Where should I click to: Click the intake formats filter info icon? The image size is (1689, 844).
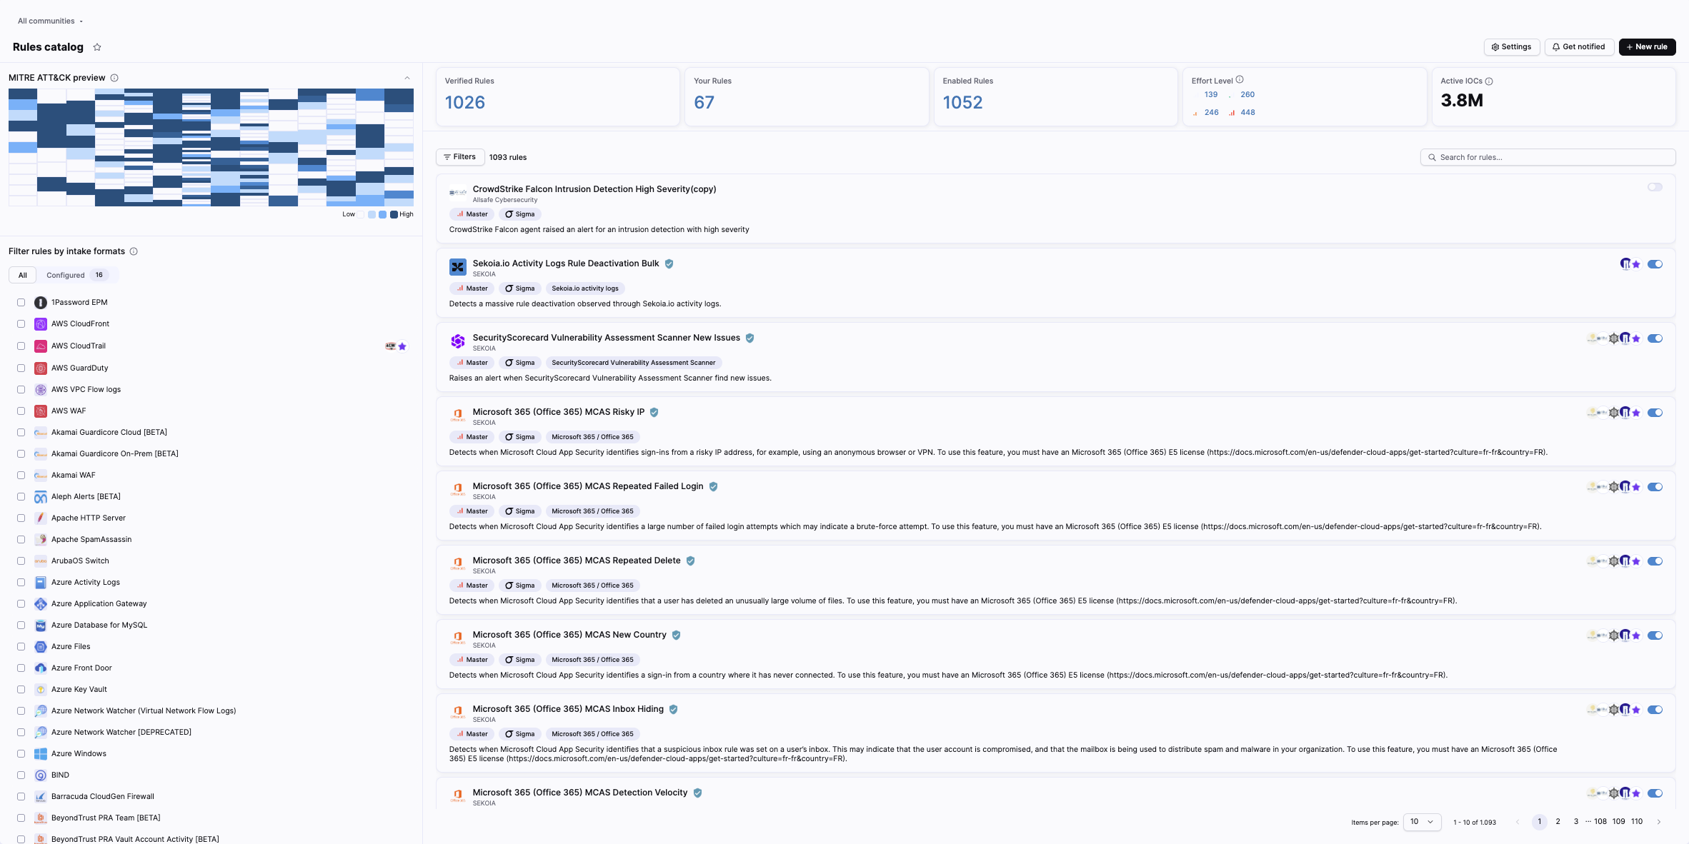[134, 251]
